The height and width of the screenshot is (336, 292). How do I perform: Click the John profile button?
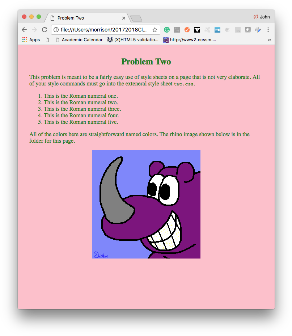262,17
